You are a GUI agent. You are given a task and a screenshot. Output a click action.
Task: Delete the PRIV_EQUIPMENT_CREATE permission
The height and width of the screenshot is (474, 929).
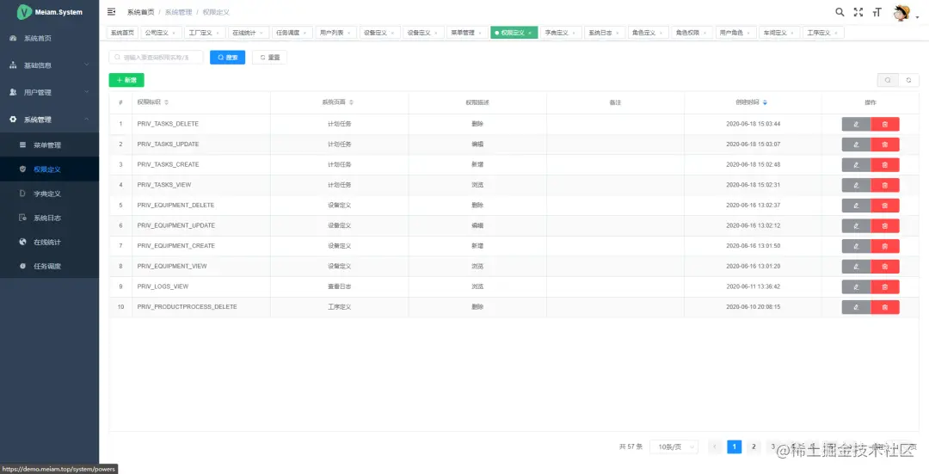pyautogui.click(x=885, y=246)
